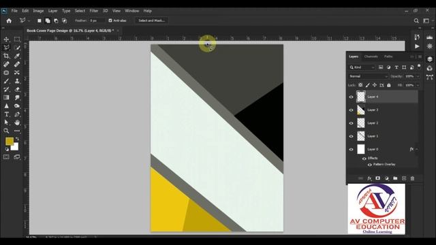The height and width of the screenshot is (245, 436).
Task: Open the File menu
Action: [x=14, y=11]
